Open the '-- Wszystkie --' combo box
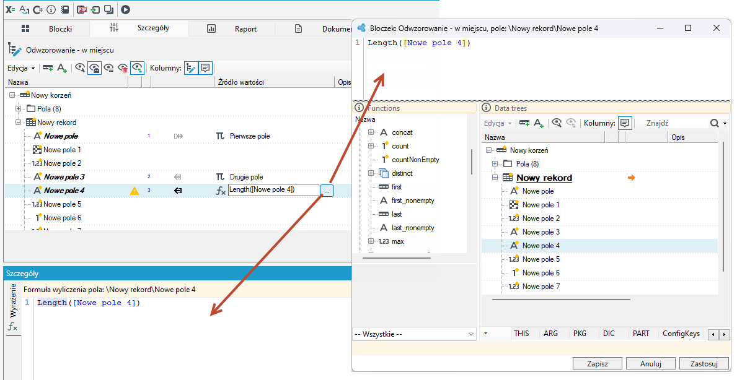Screen dimensions: 737x380 [x=415, y=334]
